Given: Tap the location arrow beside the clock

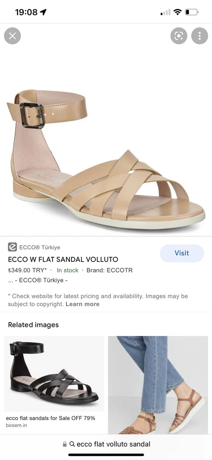Looking at the screenshot, I should [43, 12].
